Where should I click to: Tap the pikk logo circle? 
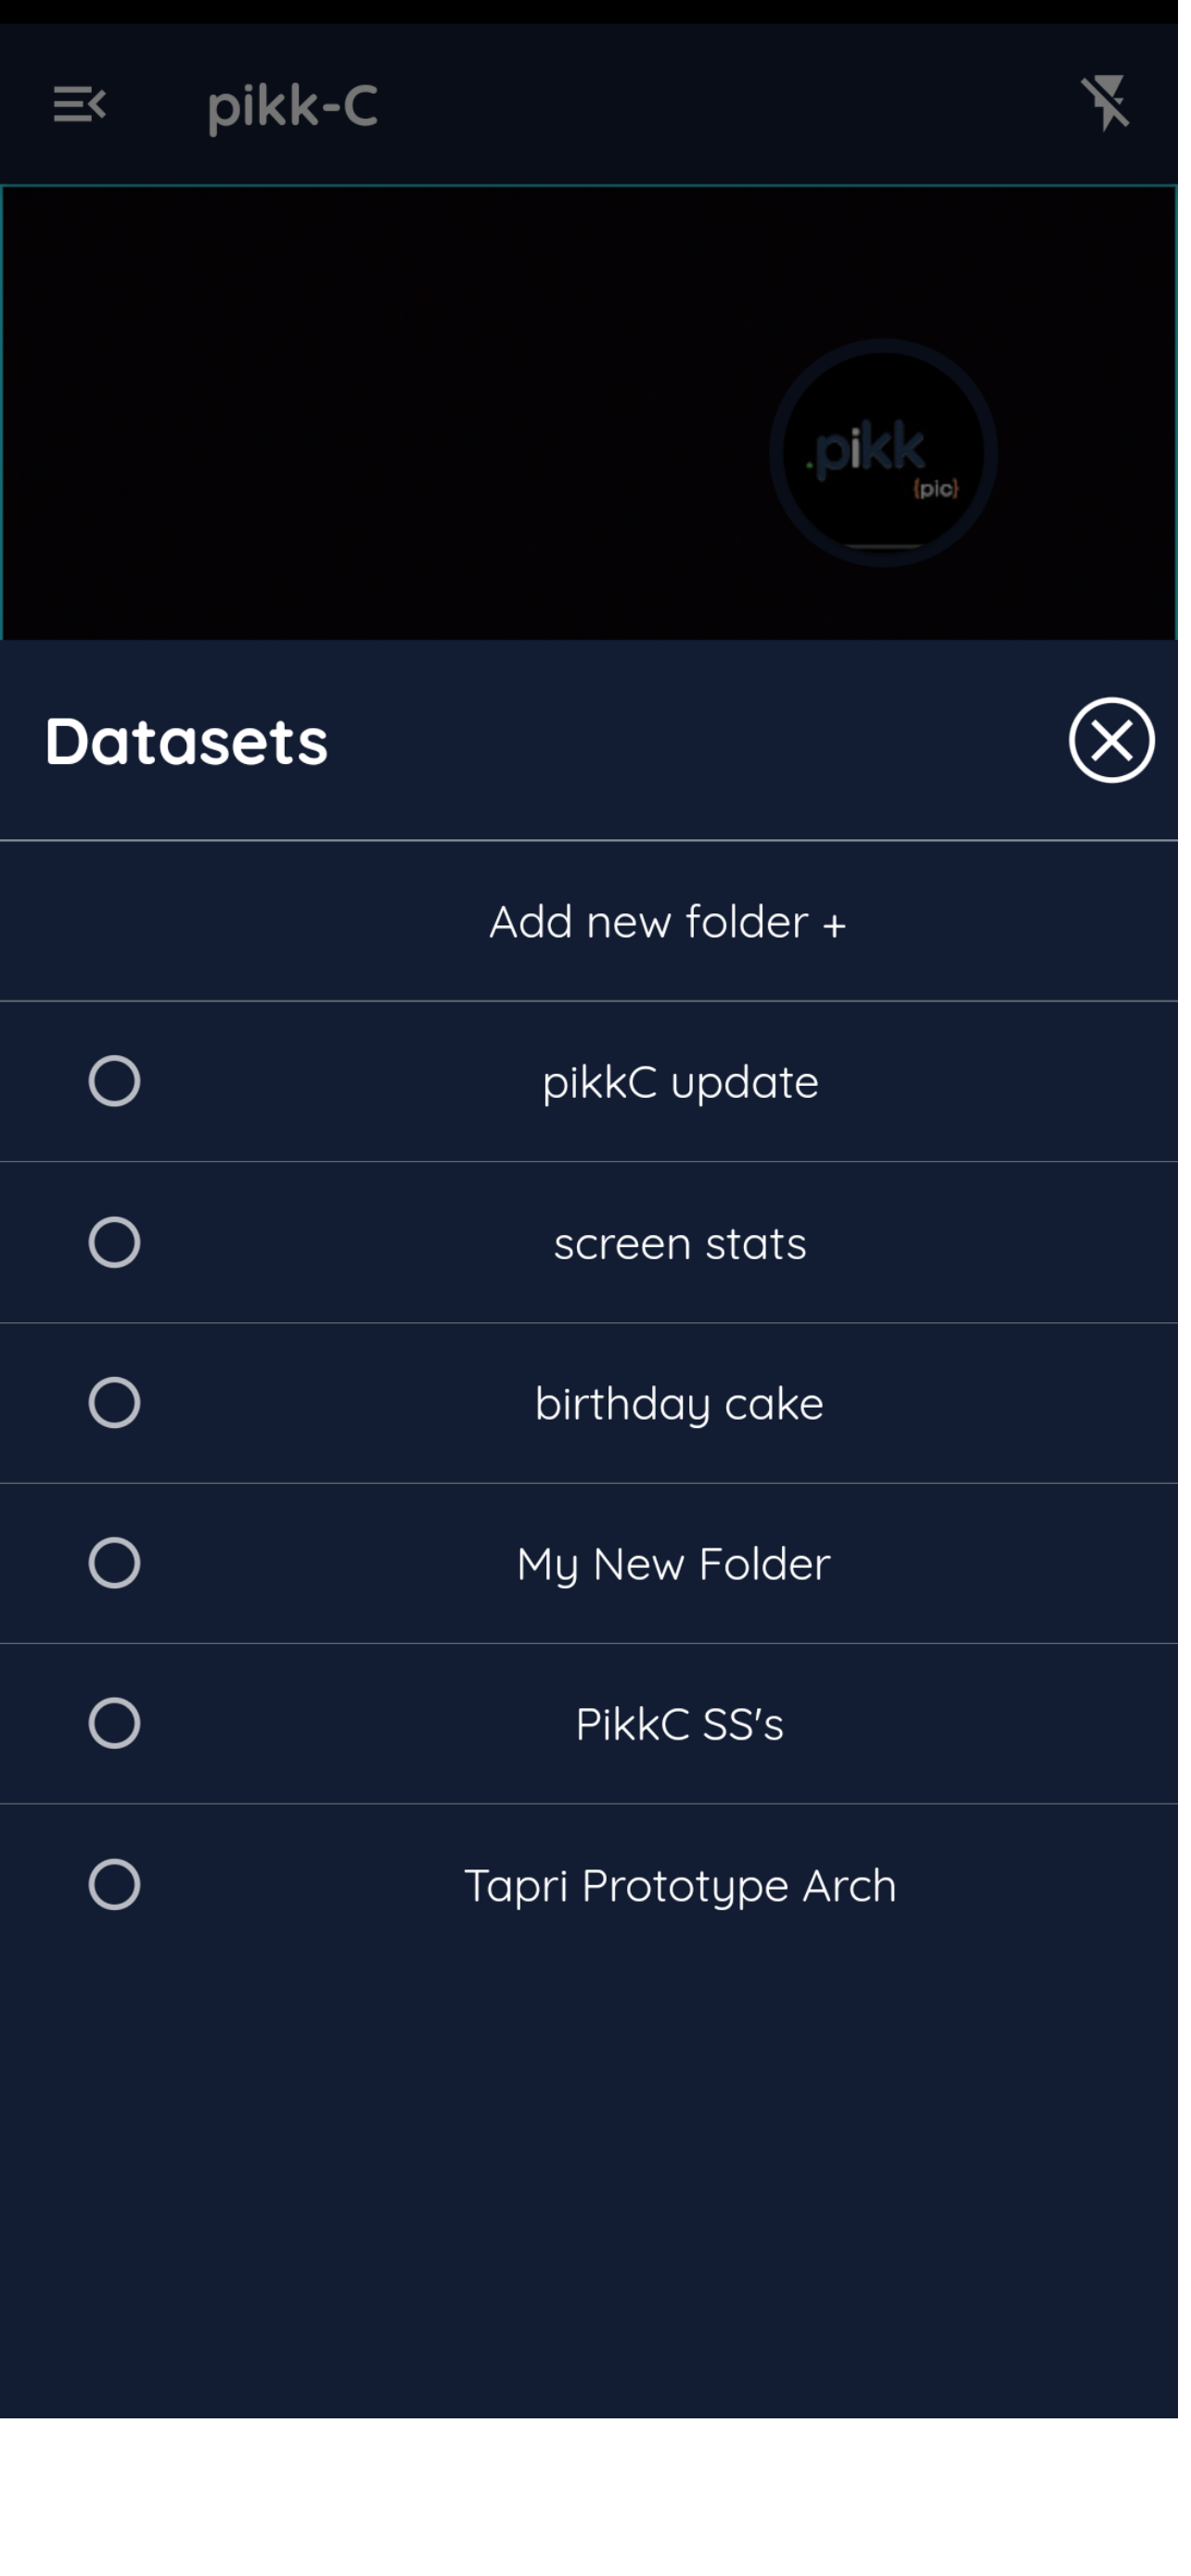pyautogui.click(x=893, y=458)
